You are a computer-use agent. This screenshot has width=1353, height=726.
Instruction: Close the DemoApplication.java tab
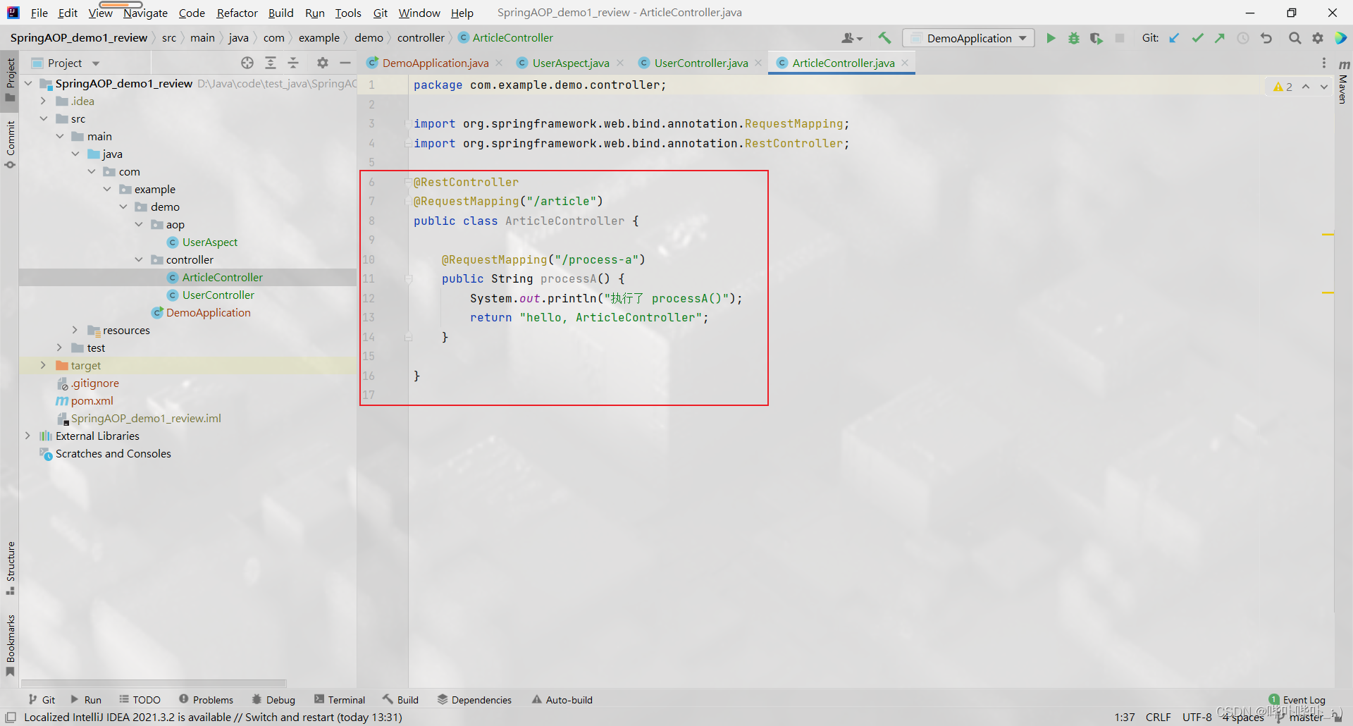click(499, 63)
